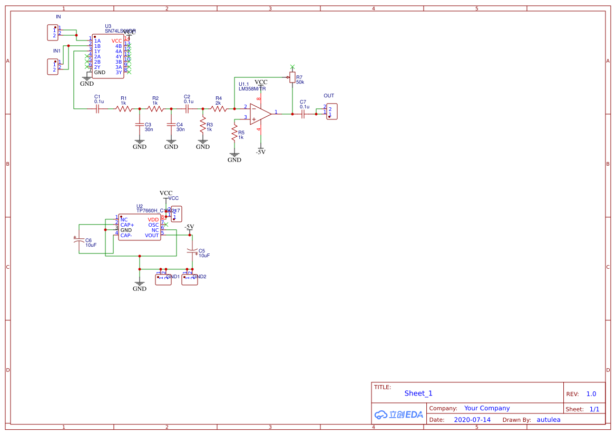Viewport: 616px width, 435px height.
Task: Click the no-connect X on OSC pin
Action: pos(166,225)
